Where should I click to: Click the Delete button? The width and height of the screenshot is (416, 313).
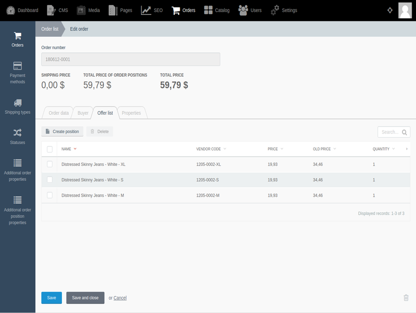pyautogui.click(x=99, y=132)
